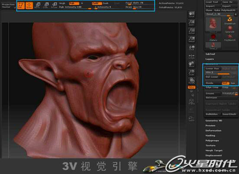This screenshot has width=239, height=174.
Task: Expand the Deformation section
Action: pyautogui.click(x=213, y=131)
